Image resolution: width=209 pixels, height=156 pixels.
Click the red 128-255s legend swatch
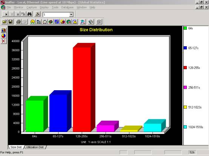point(185,68)
